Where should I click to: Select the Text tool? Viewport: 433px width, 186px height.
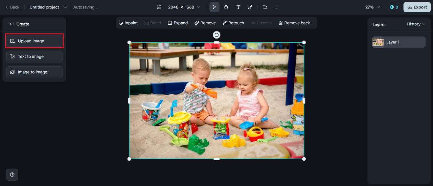click(x=238, y=7)
